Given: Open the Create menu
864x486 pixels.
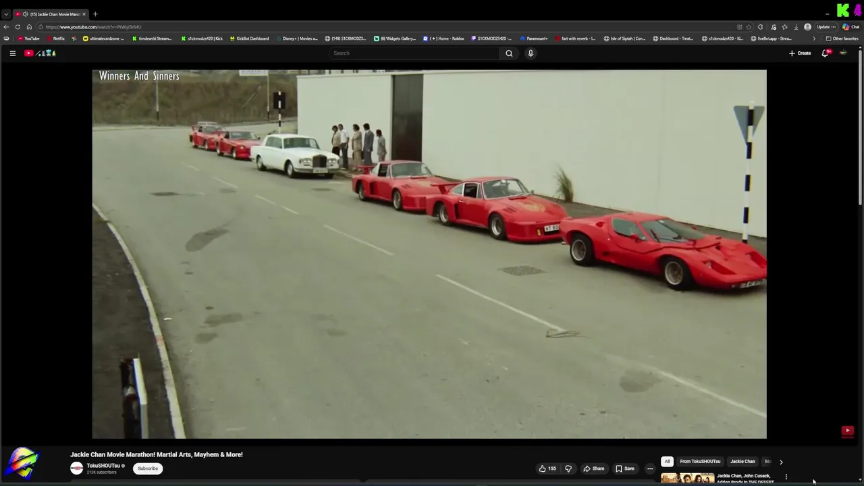Looking at the screenshot, I should click(800, 53).
